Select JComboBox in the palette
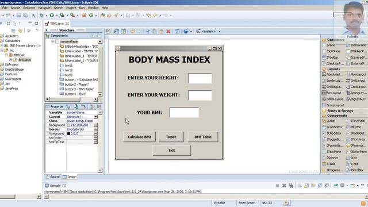Viewport: 368px width, 207px height. 332,127
